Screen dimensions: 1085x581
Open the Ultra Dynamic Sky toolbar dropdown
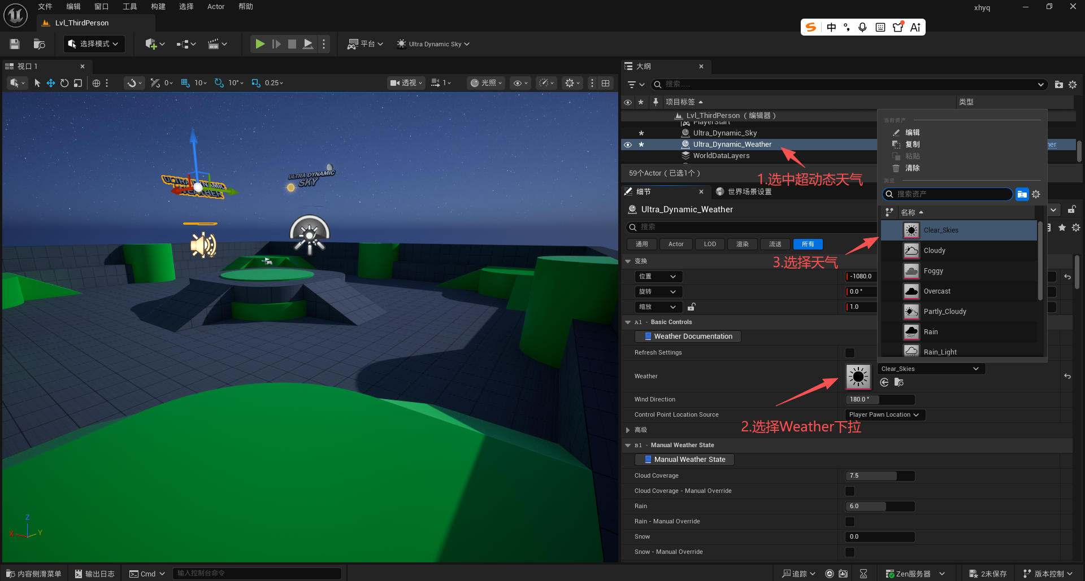(x=433, y=44)
